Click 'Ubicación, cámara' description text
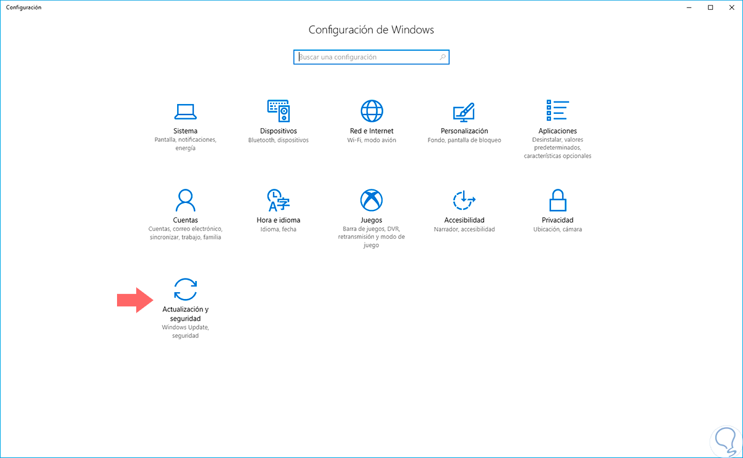This screenshot has height=458, width=743. pyautogui.click(x=557, y=230)
